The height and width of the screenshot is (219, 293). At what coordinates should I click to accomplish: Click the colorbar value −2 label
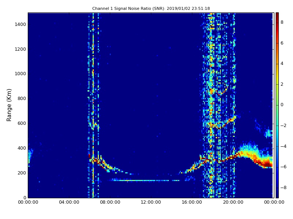click(x=283, y=126)
